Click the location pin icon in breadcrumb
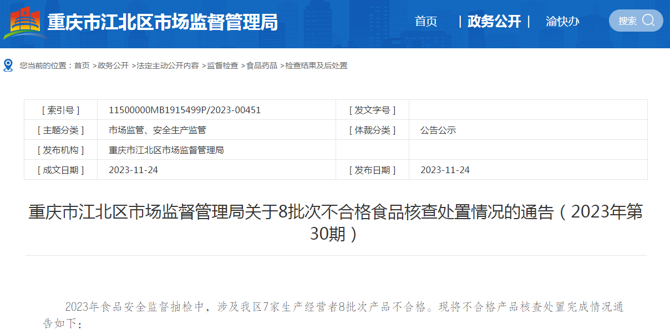Screen dimensions: 670x334 pyautogui.click(x=8, y=65)
